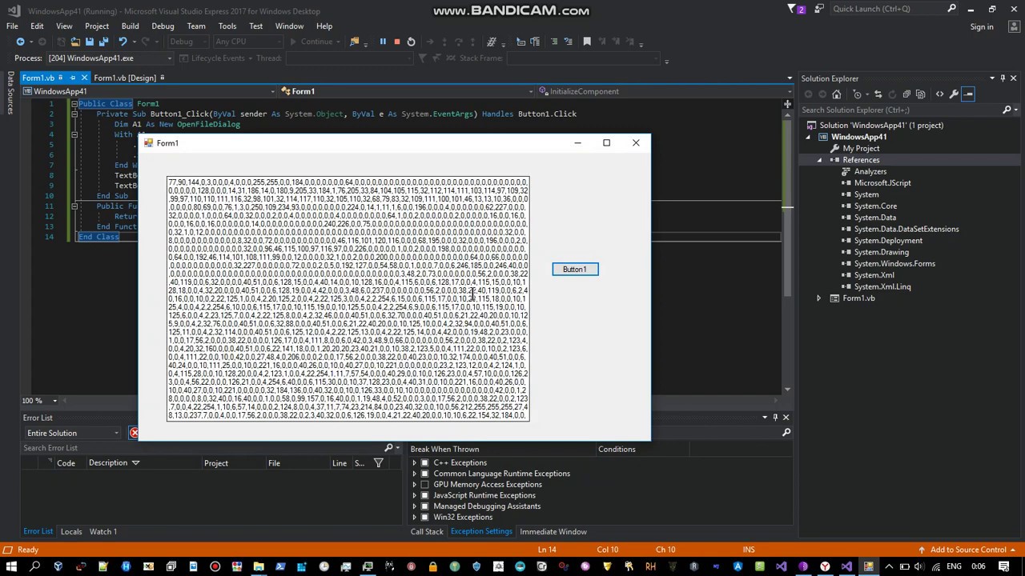Switch to the Locals tab
1025x576 pixels.
tap(71, 532)
